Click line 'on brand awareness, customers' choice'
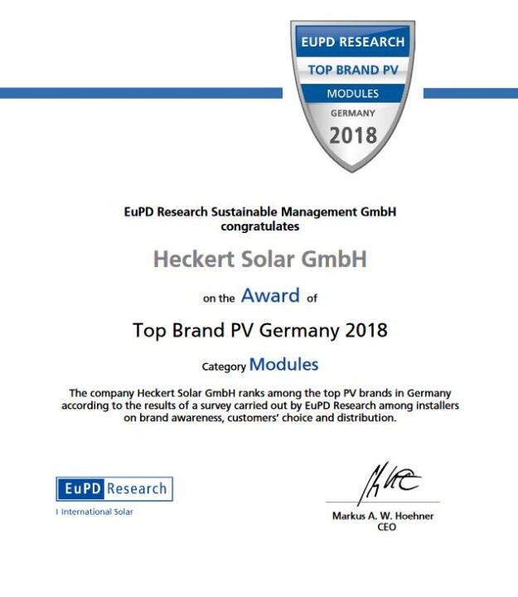 pos(260,418)
